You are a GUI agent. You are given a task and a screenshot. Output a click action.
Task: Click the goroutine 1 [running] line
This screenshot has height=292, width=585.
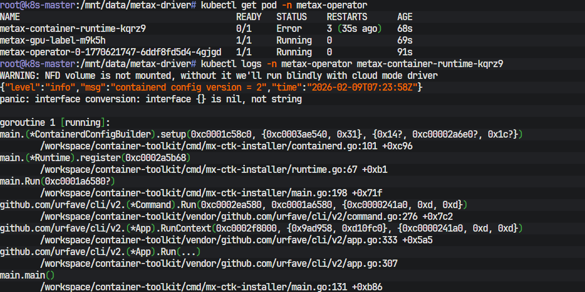click(55, 123)
